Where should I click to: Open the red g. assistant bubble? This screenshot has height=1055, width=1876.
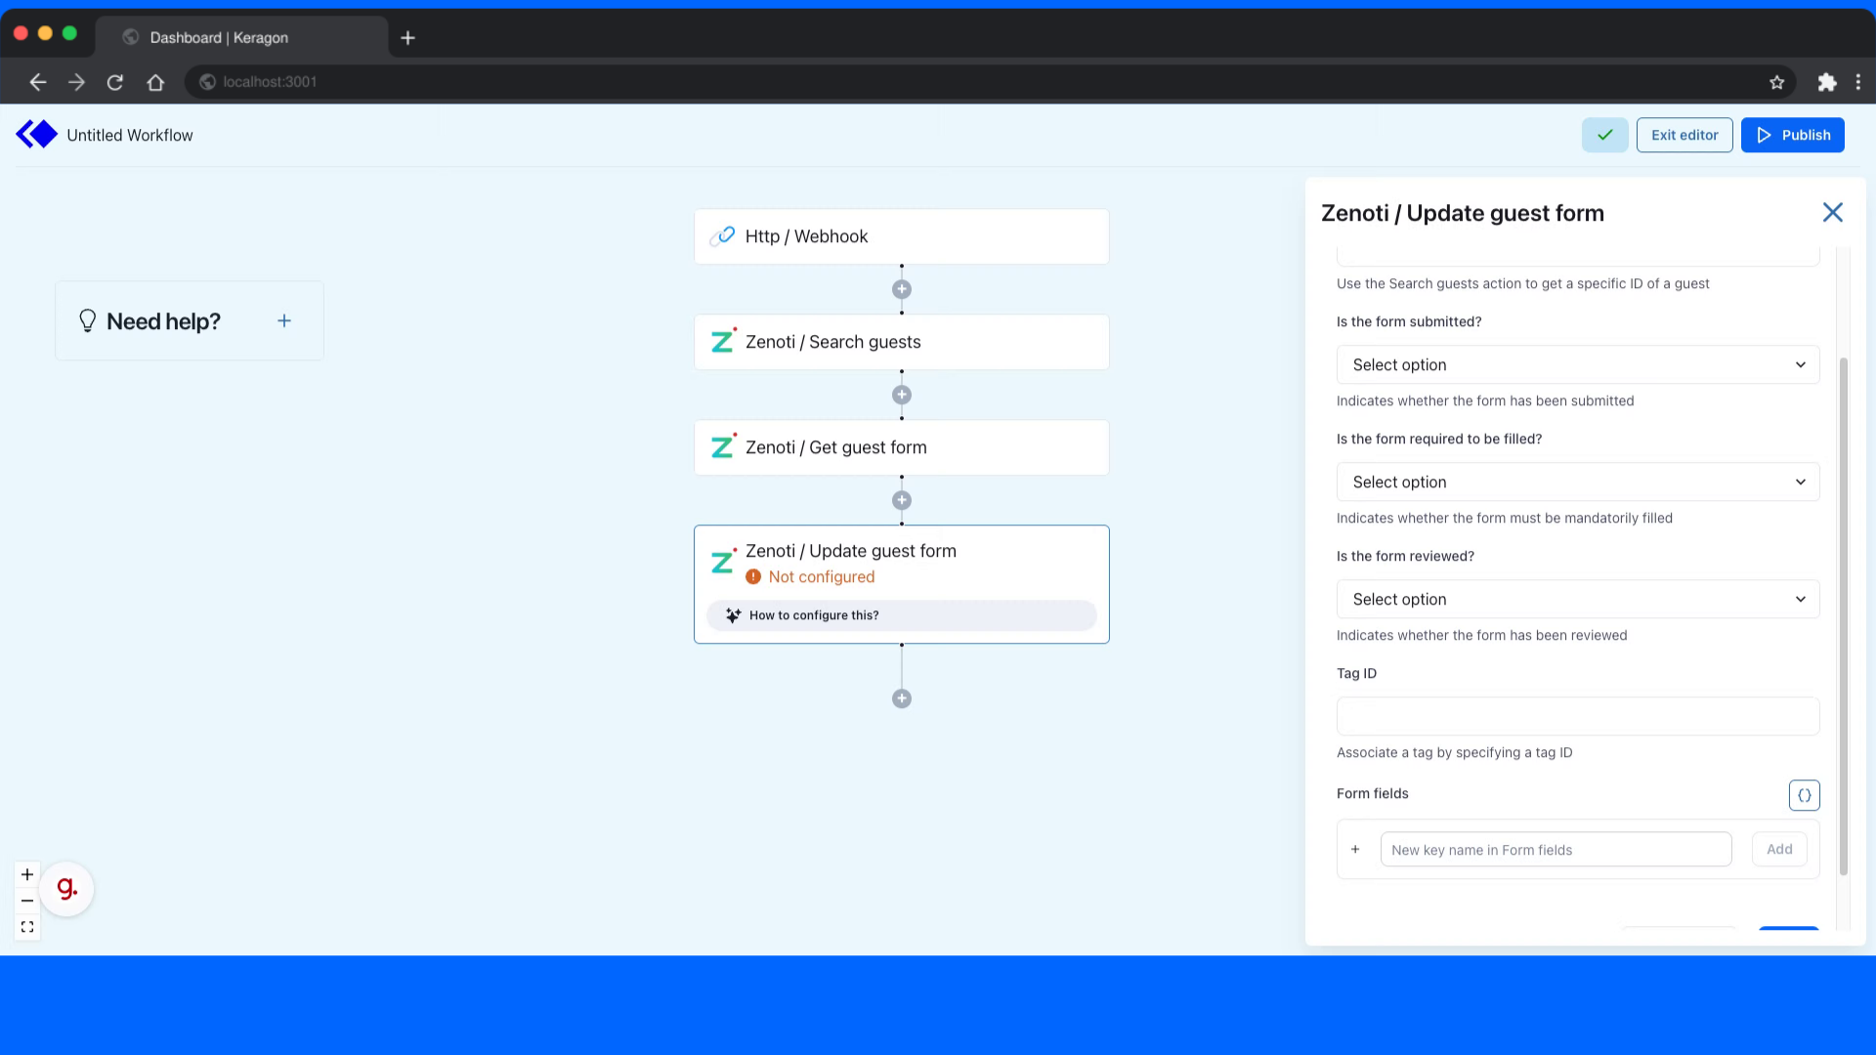[66, 889]
